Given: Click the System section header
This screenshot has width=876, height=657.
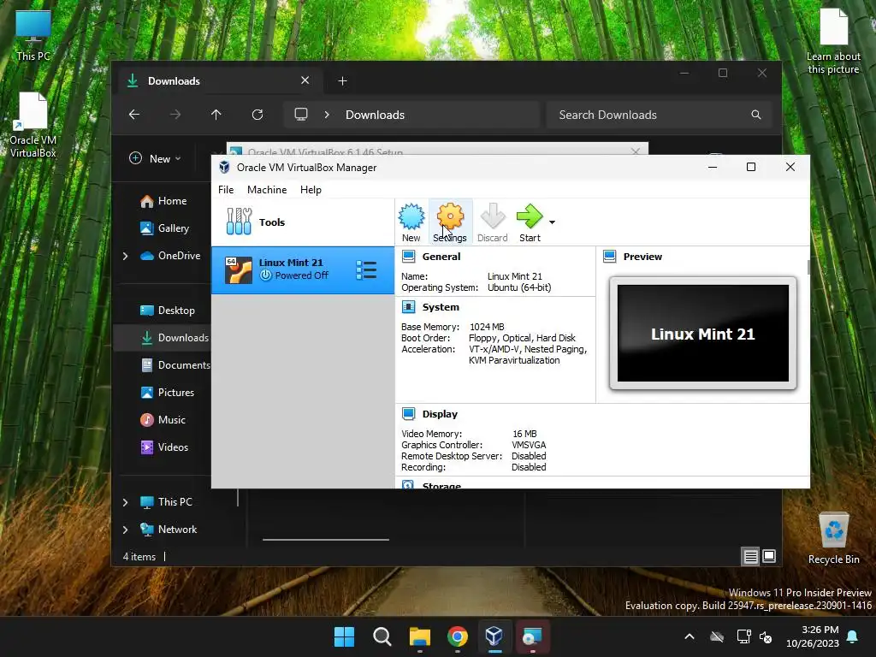Looking at the screenshot, I should [441, 307].
